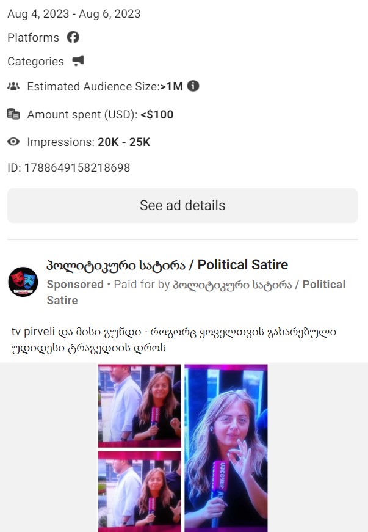368x532 pixels.
Task: Click the audience group people icon
Action: click(13, 86)
